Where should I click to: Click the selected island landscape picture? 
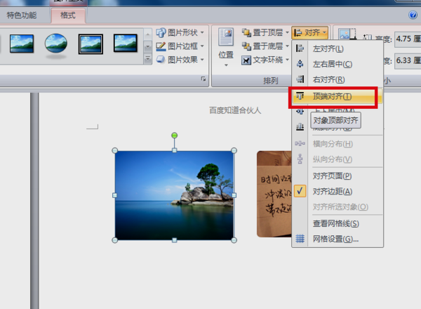point(174,195)
